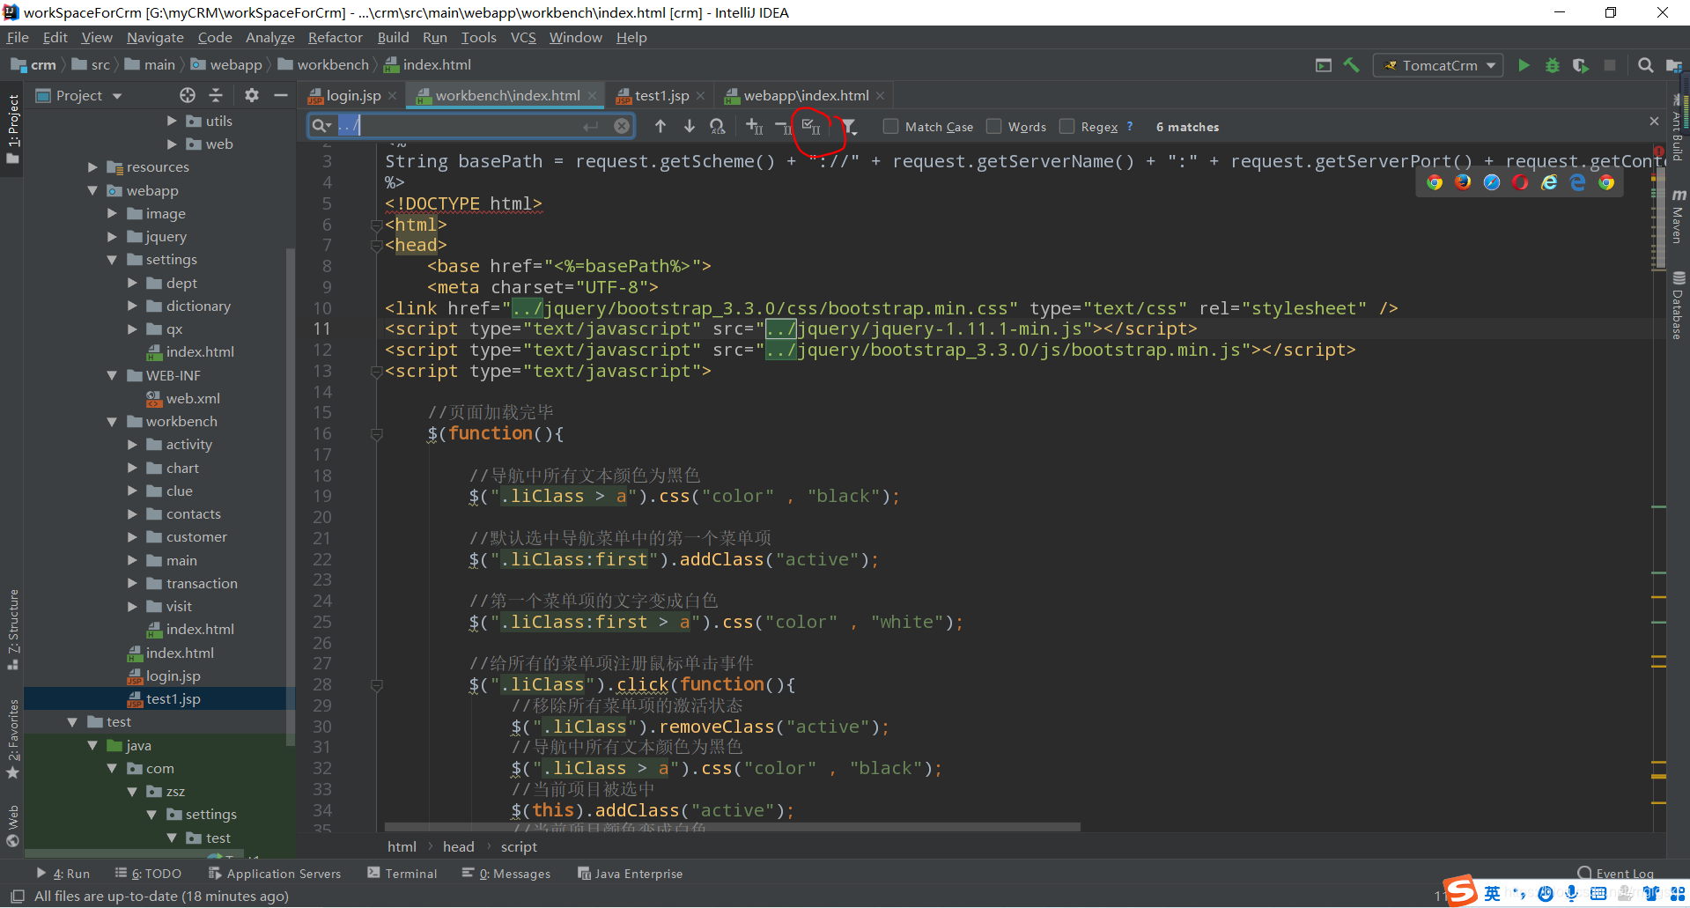This screenshot has width=1690, height=908.
Task: Run TomcatCrm with the green play icon
Action: pyautogui.click(x=1524, y=65)
